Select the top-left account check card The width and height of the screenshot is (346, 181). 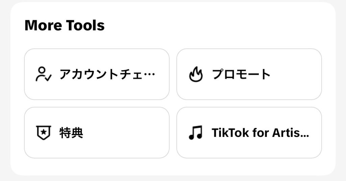click(97, 74)
